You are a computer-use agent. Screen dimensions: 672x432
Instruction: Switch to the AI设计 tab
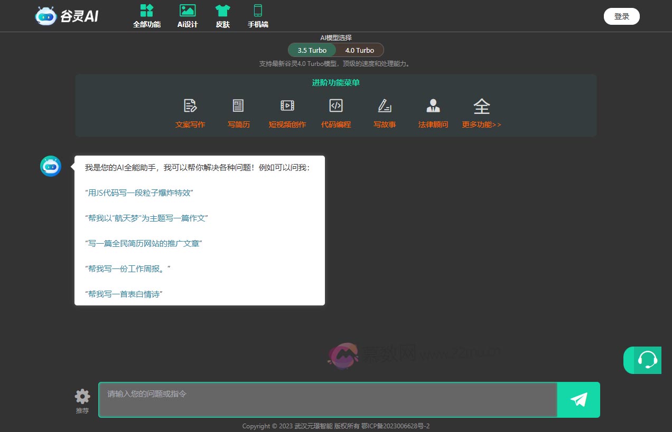(x=188, y=16)
